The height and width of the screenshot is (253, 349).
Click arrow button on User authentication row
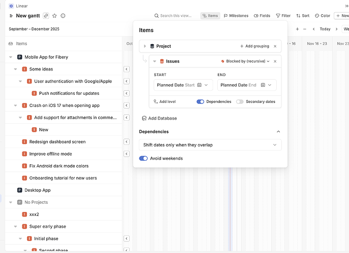tap(126, 81)
